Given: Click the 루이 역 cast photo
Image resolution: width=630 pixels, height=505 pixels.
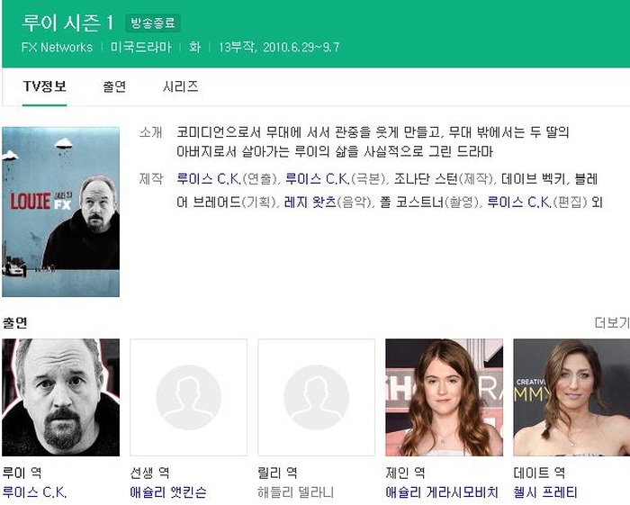Looking at the screenshot, I should 60,397.
